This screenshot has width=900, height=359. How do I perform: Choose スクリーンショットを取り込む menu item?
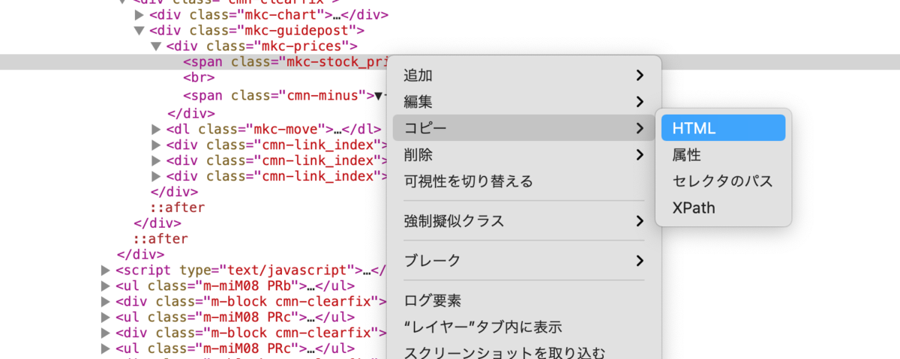(523, 353)
